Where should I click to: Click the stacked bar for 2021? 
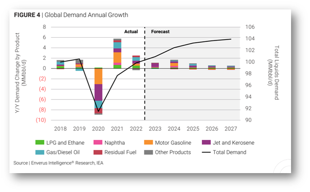117,54
